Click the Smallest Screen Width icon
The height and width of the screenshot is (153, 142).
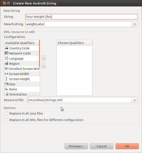point(7,69)
